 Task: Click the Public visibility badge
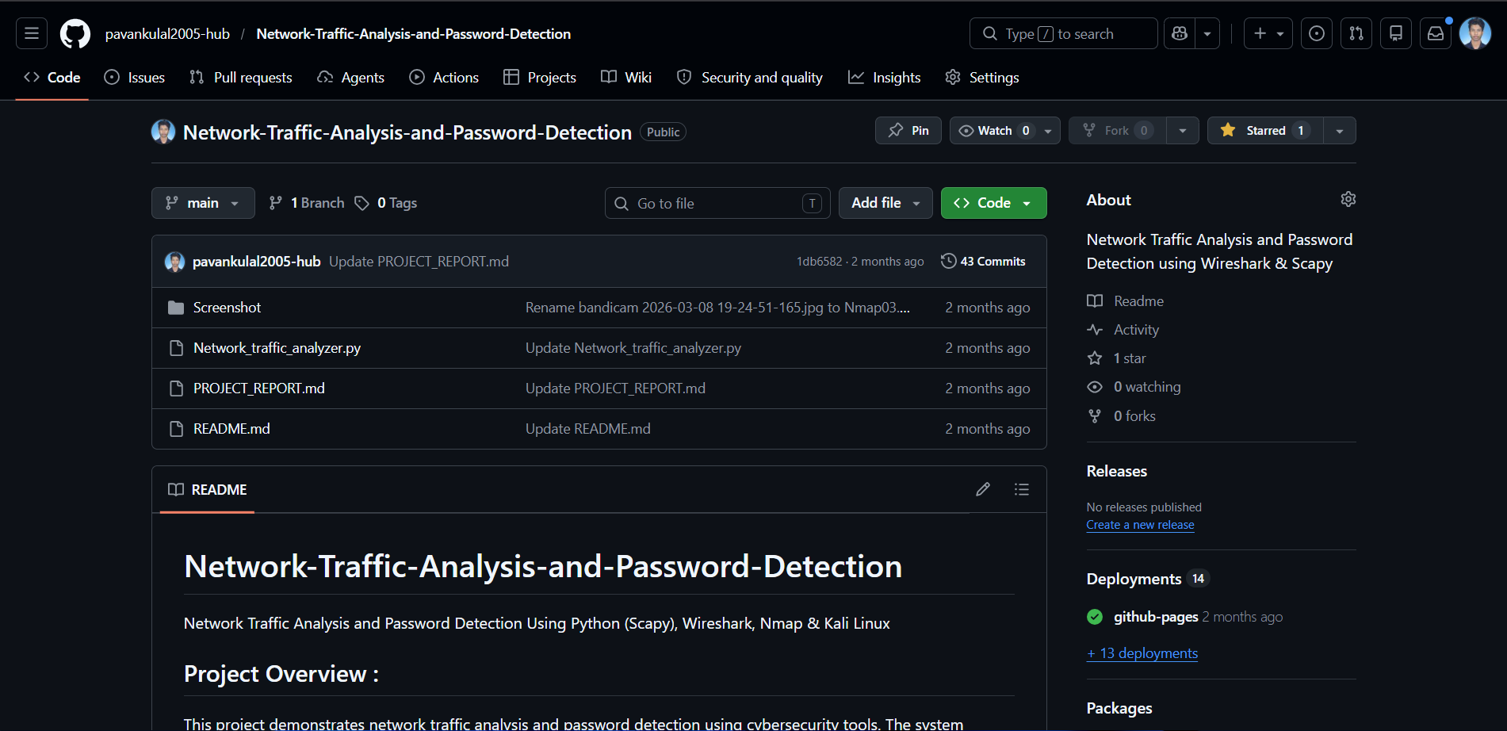(x=663, y=132)
